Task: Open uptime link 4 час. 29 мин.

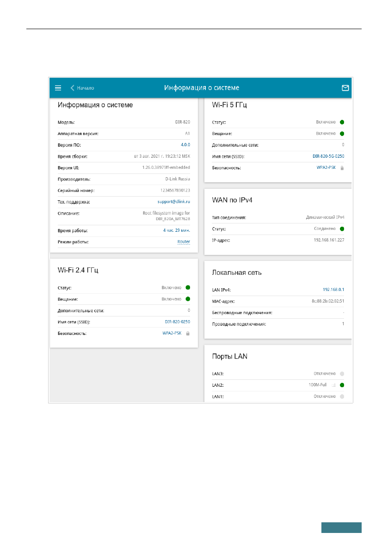Action: pyautogui.click(x=176, y=230)
